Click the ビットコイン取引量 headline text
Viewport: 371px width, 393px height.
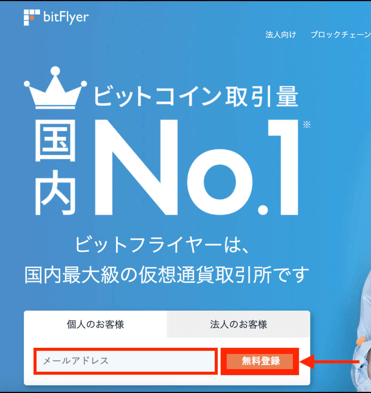coord(196,96)
